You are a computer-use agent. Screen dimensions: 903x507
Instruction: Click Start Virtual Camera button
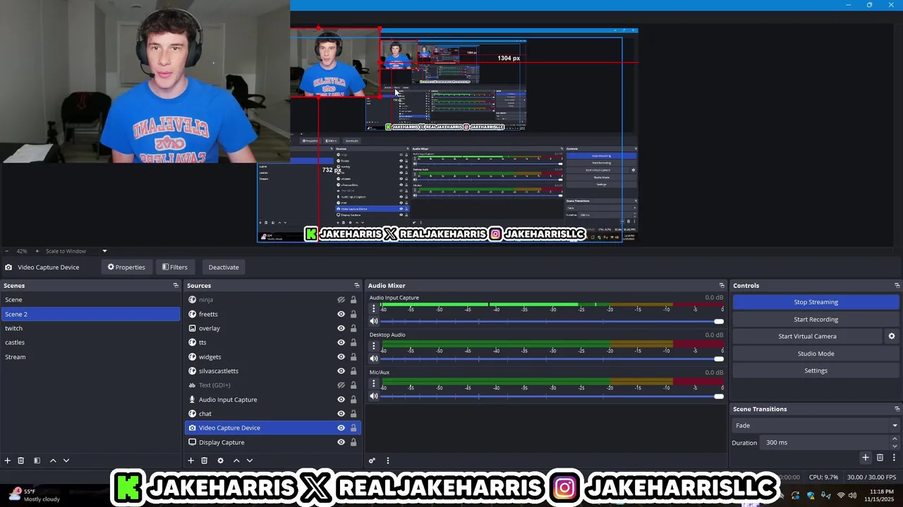click(x=807, y=337)
